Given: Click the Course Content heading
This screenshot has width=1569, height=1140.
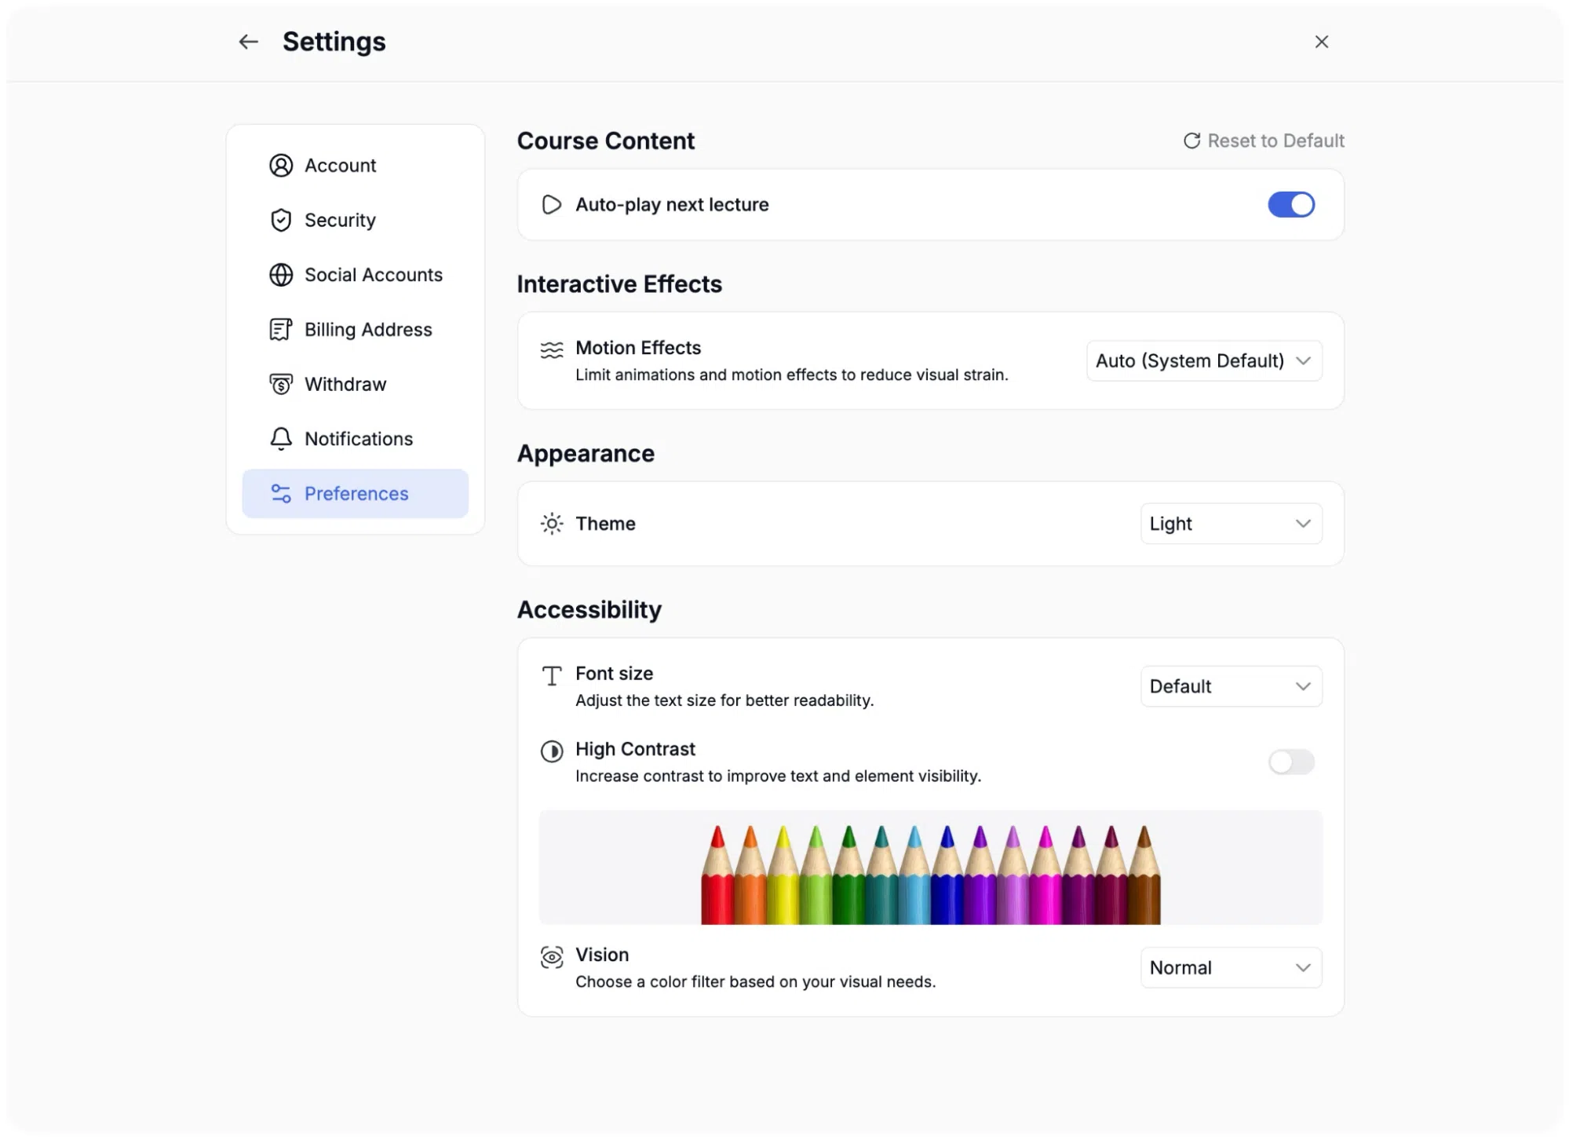Looking at the screenshot, I should tap(605, 141).
